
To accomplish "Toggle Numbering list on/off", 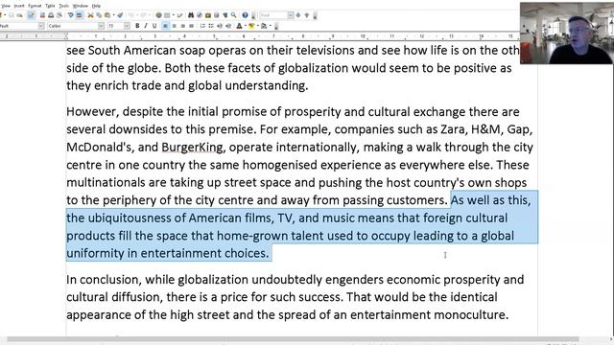I will (x=202, y=26).
